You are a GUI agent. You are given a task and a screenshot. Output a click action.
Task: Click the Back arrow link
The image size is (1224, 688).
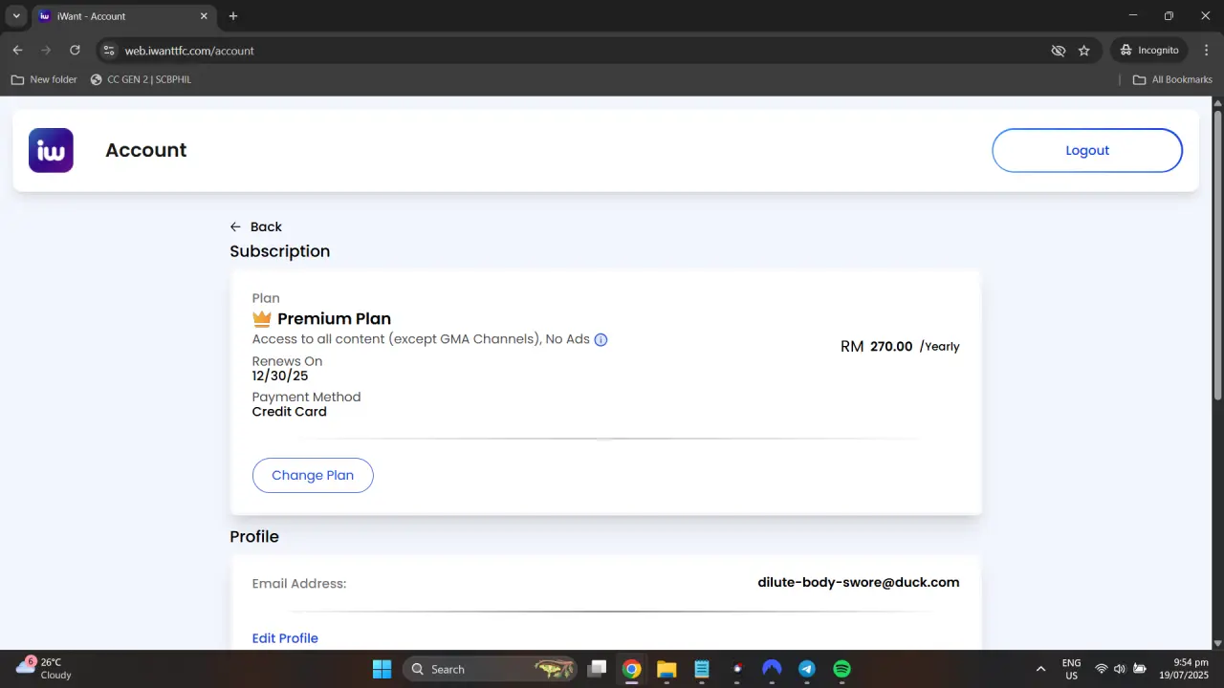[255, 226]
